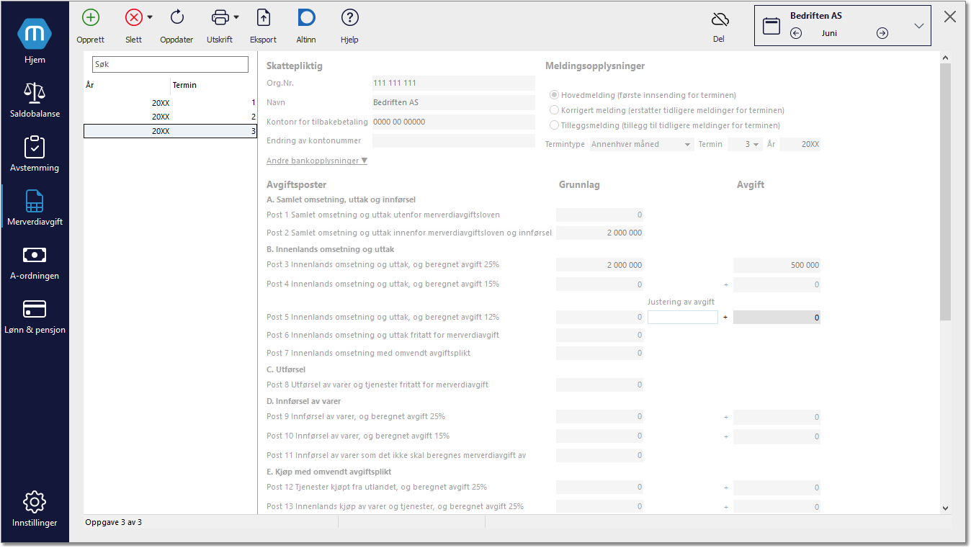Click status text Oppgave 3 av 3
Screen dimensions: 971x548
(x=114, y=521)
